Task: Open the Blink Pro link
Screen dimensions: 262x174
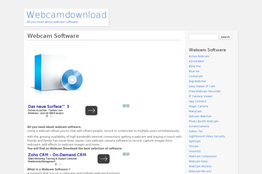Action: (x=195, y=66)
